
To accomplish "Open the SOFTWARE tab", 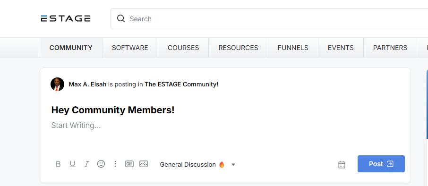I will pyautogui.click(x=130, y=48).
